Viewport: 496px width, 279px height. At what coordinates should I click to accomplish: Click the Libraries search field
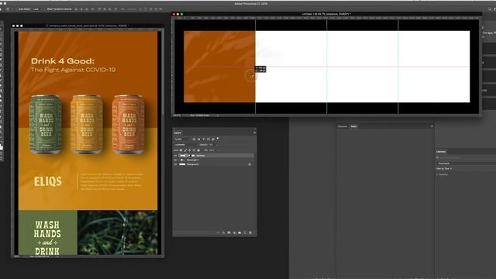(x=467, y=157)
